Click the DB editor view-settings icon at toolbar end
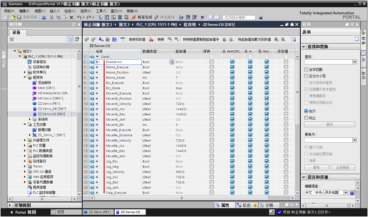The image size is (368, 217). (294, 39)
